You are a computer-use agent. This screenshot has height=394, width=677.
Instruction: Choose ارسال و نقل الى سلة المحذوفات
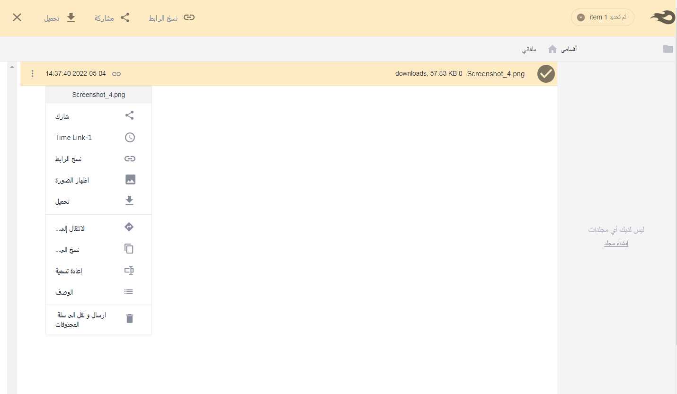click(80, 320)
